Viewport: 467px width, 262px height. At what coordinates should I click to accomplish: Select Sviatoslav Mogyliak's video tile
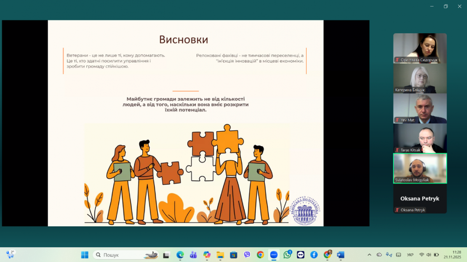pyautogui.click(x=420, y=169)
